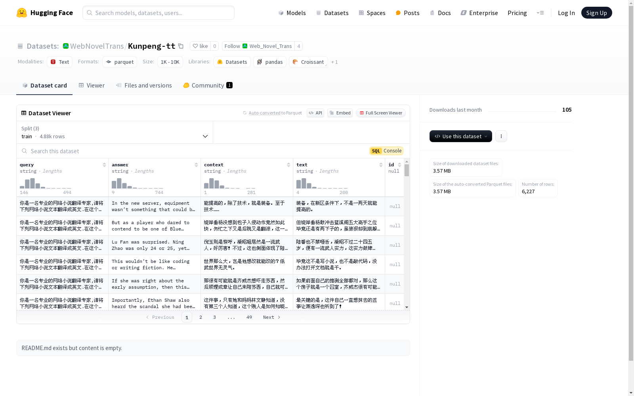Open the Full Screen Viewer
This screenshot has height=396, width=634.
tap(381, 113)
